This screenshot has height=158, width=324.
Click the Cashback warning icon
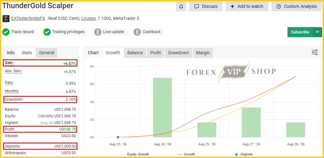click(137, 32)
